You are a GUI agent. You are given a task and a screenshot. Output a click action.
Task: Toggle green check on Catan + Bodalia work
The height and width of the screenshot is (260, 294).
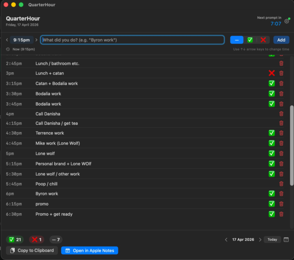[x=272, y=83]
